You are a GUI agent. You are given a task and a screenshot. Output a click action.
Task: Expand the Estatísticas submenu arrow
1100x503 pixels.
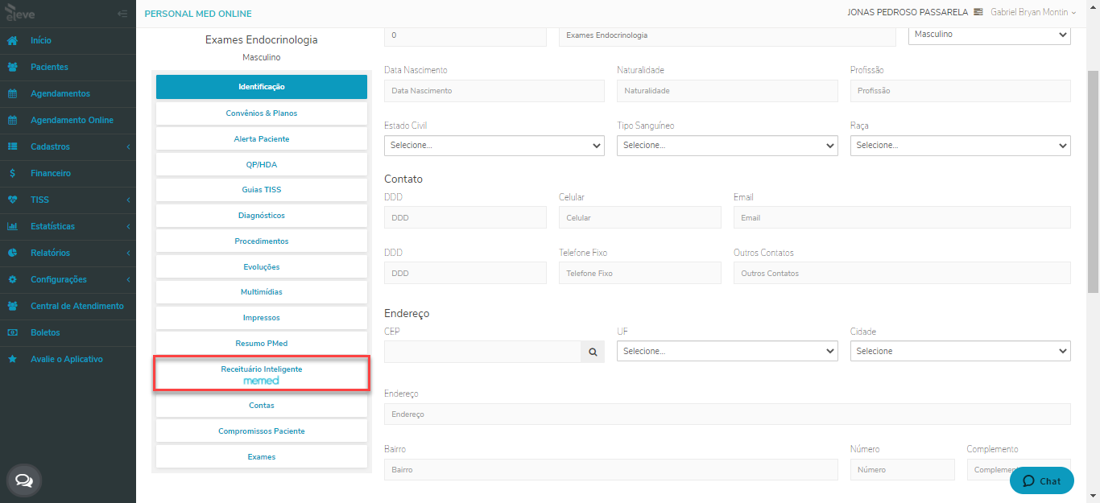click(x=128, y=226)
